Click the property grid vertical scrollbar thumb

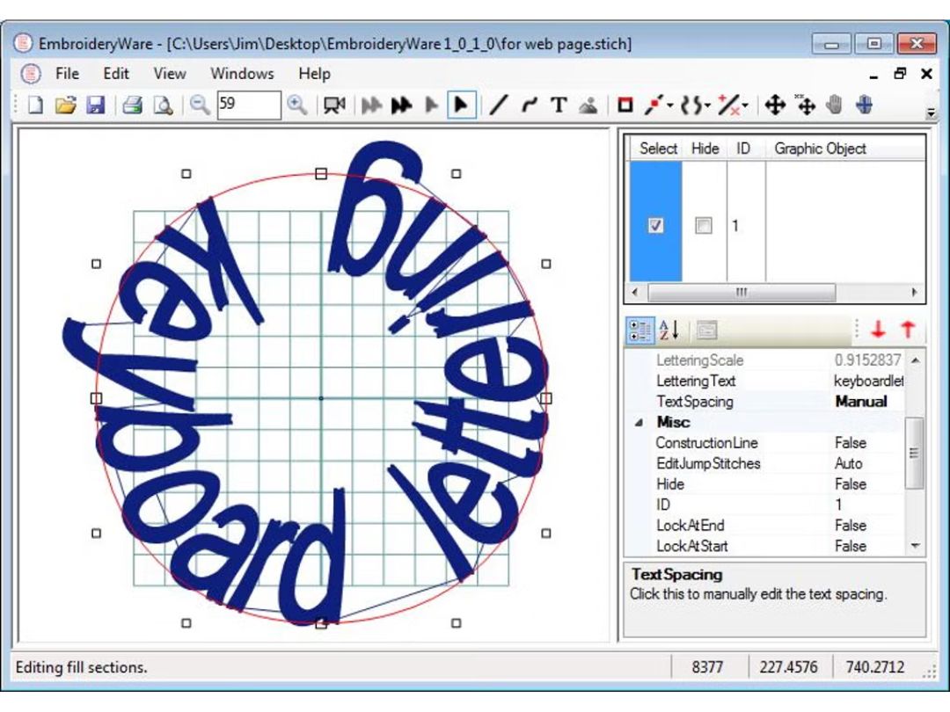[914, 453]
